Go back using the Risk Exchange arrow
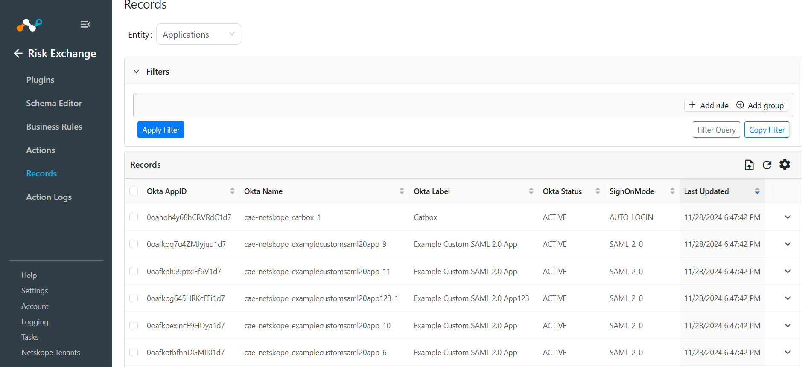The height and width of the screenshot is (367, 808). tap(18, 53)
